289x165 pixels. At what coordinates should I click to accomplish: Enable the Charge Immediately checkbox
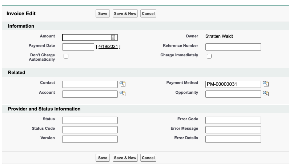tap(209, 56)
